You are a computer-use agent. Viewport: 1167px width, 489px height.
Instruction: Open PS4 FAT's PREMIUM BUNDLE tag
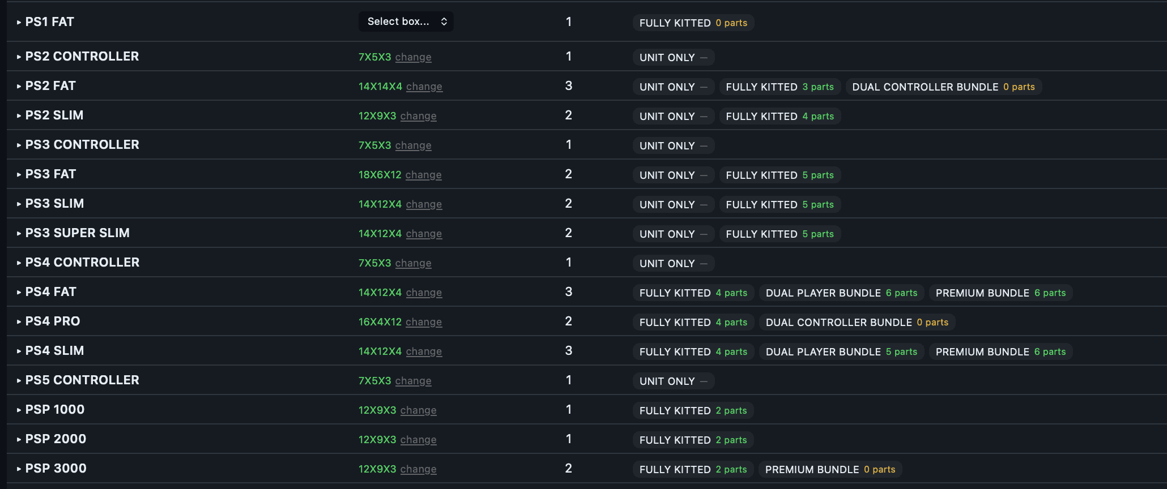pyautogui.click(x=1001, y=293)
